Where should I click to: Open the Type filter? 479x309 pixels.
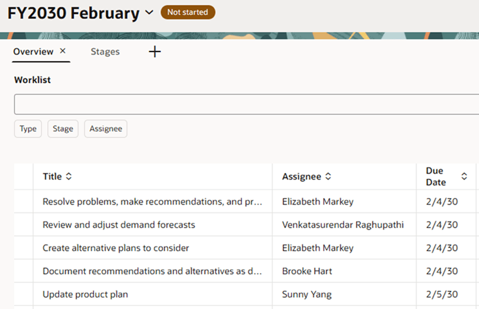coord(28,129)
